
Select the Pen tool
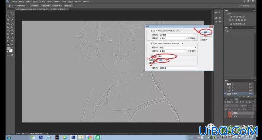click(8, 38)
